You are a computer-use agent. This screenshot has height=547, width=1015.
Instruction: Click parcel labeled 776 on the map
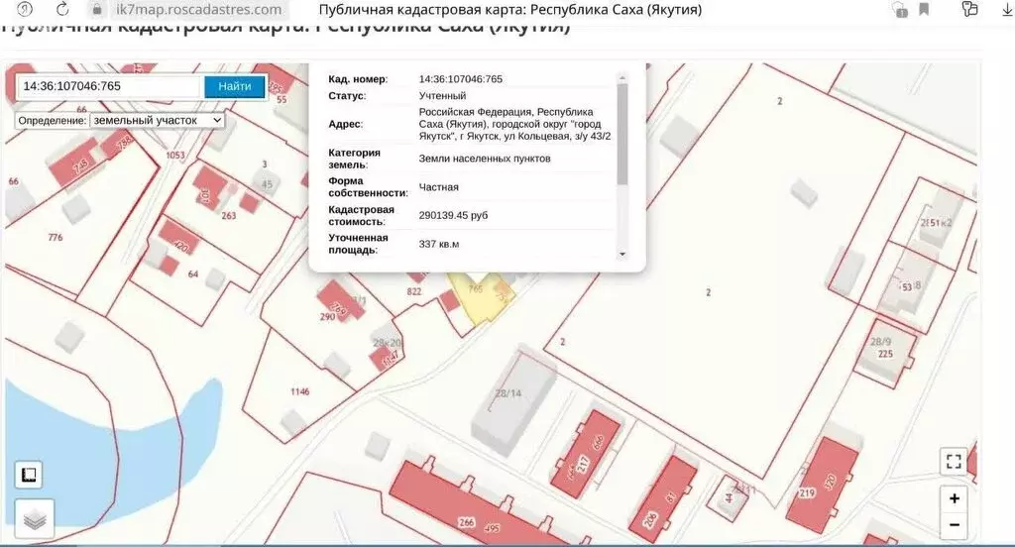(56, 238)
